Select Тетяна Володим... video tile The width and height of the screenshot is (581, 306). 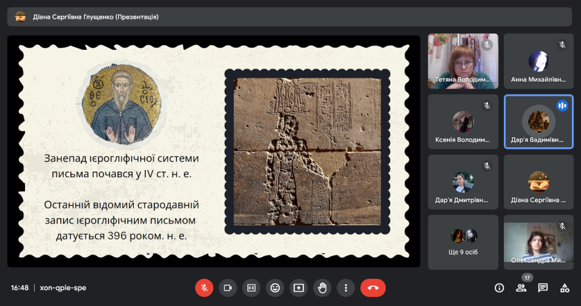point(463,61)
